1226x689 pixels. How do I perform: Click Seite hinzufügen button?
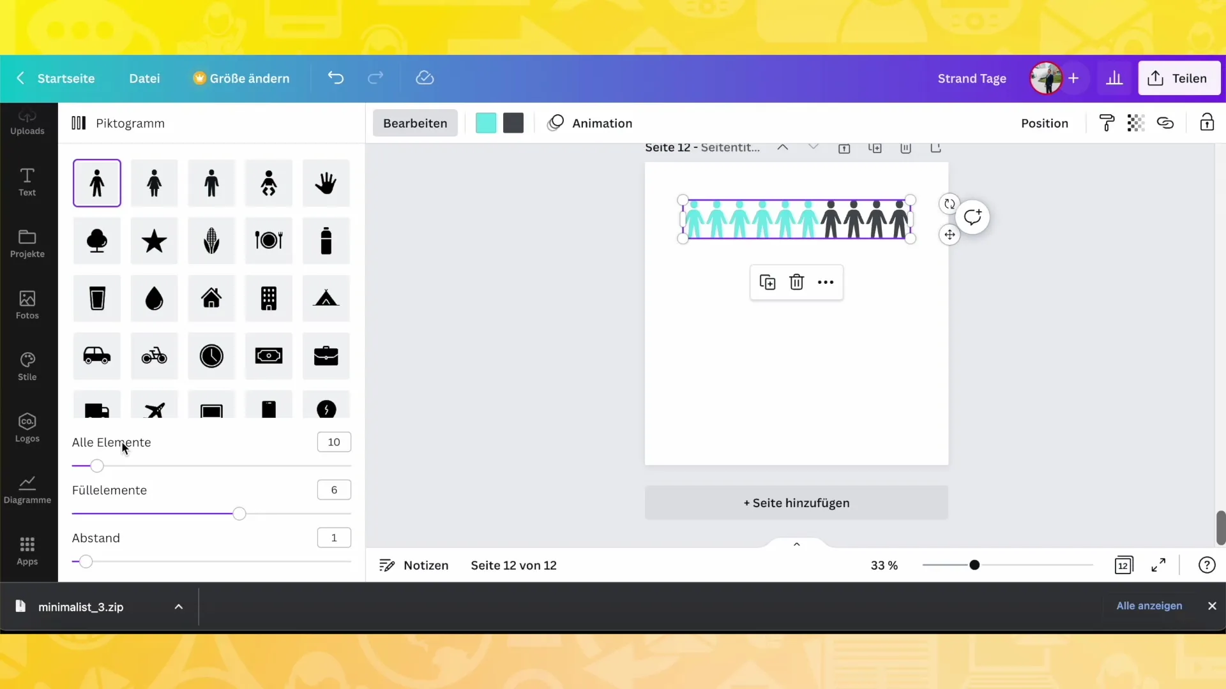click(796, 502)
